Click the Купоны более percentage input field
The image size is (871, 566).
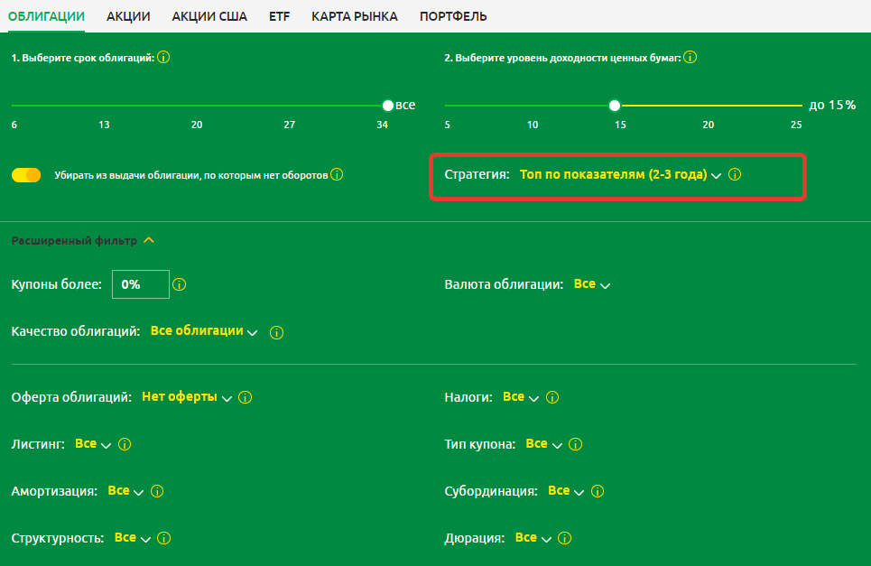pos(141,284)
